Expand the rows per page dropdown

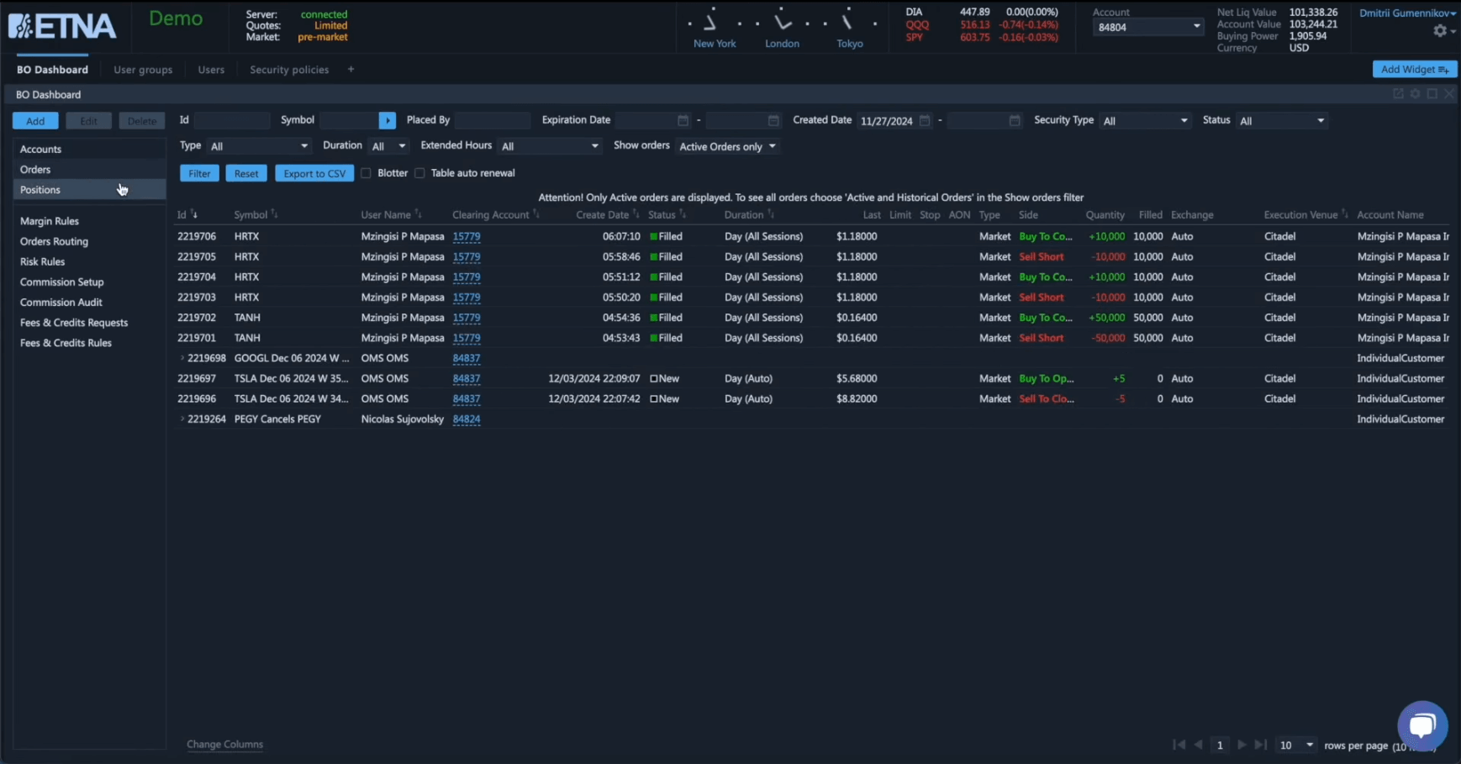pos(1296,746)
